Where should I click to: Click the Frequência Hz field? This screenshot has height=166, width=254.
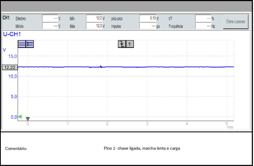[x=203, y=26]
